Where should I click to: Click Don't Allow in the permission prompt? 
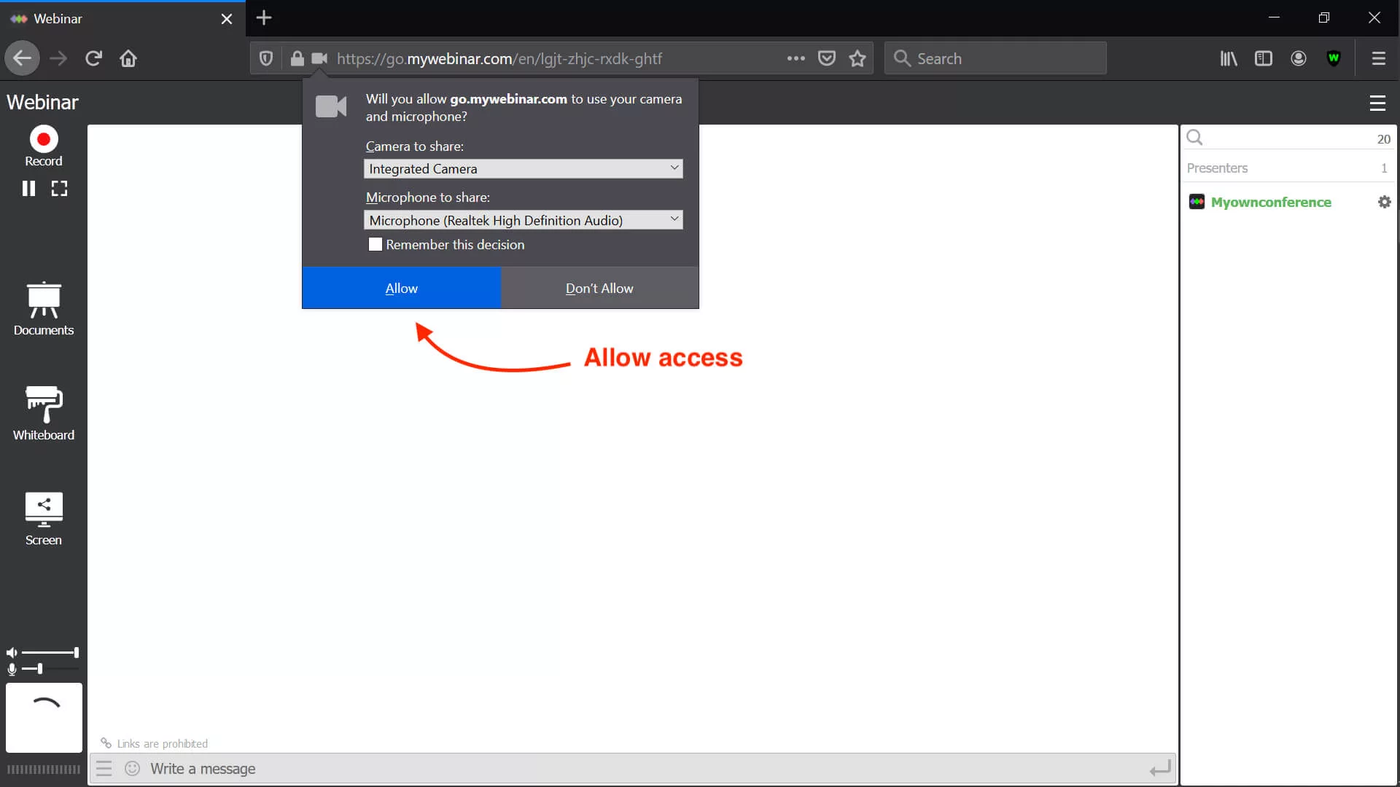click(x=599, y=287)
